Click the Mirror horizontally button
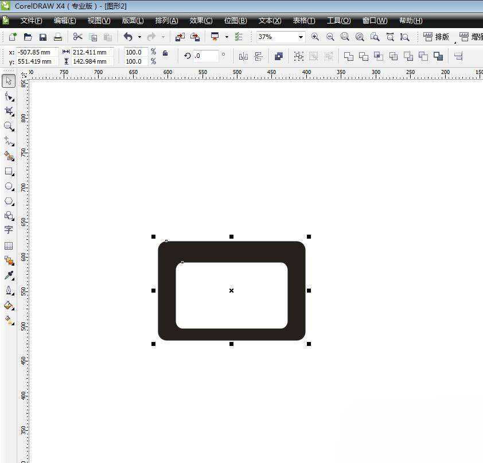 click(243, 56)
